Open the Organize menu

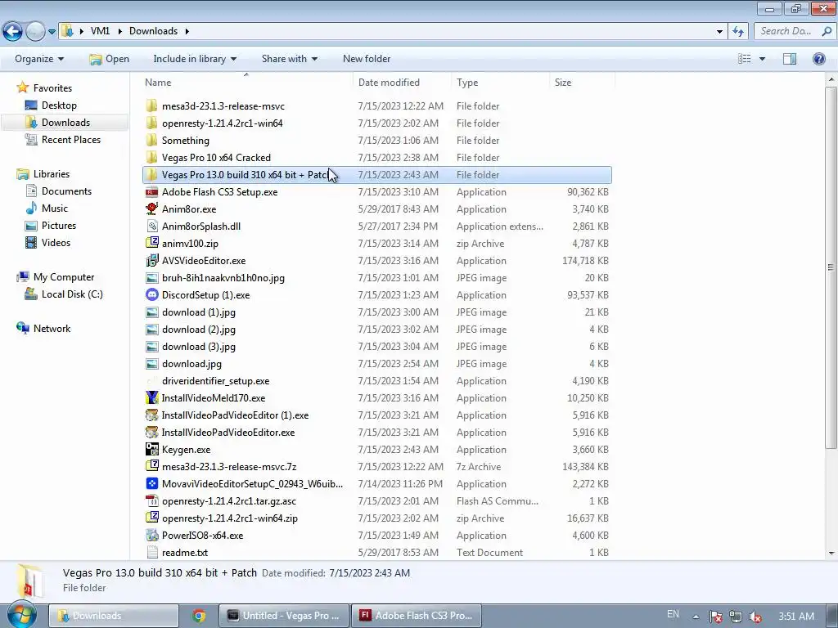tap(39, 59)
